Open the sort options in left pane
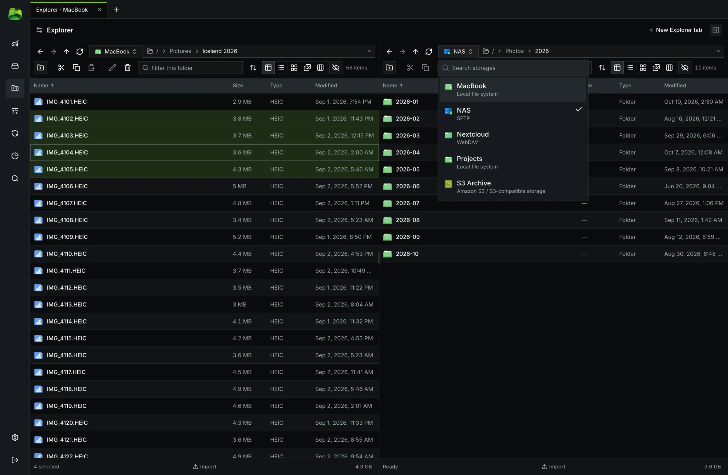Image resolution: width=728 pixels, height=475 pixels. pyautogui.click(x=253, y=68)
